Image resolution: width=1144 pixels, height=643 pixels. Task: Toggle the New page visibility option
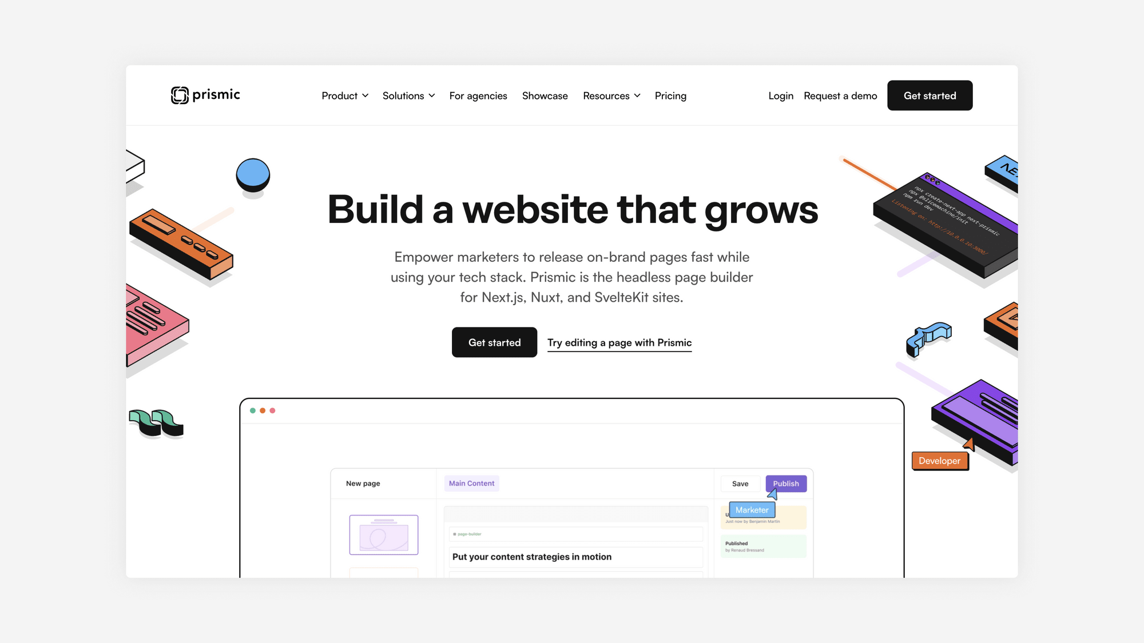pos(384,534)
